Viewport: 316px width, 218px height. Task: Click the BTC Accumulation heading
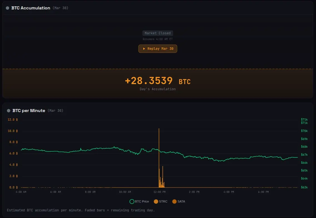(x=31, y=8)
